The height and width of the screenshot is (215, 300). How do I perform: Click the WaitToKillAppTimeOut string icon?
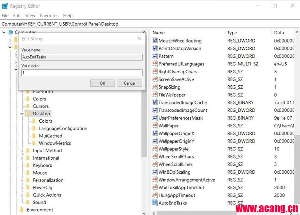tap(155, 187)
